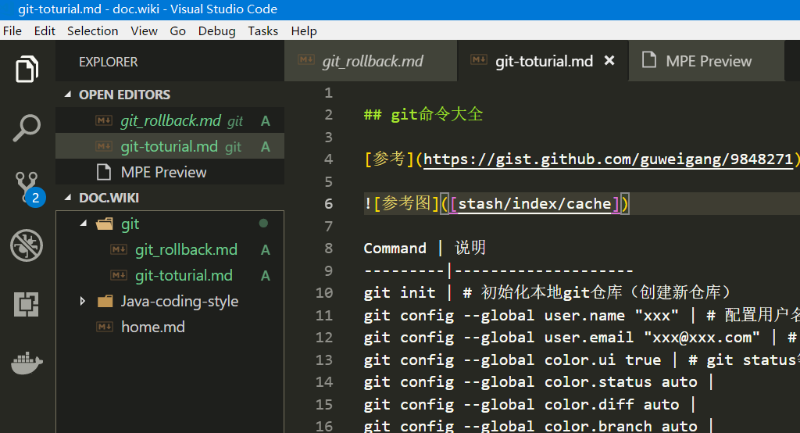
Task: Click file icon of MPE Preview in Open Editors
Action: pos(104,172)
